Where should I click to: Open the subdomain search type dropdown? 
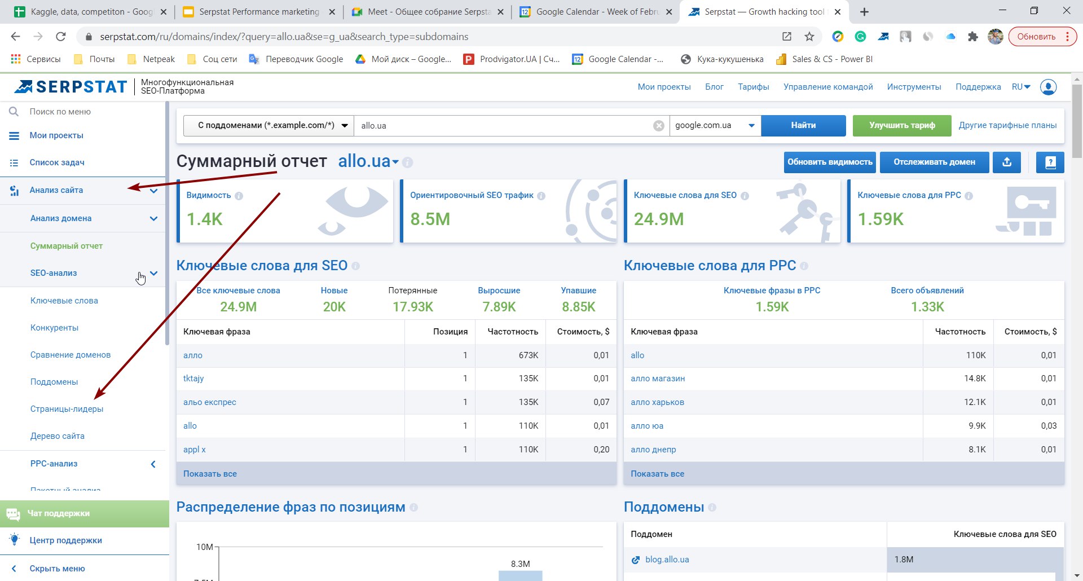pyautogui.click(x=268, y=126)
